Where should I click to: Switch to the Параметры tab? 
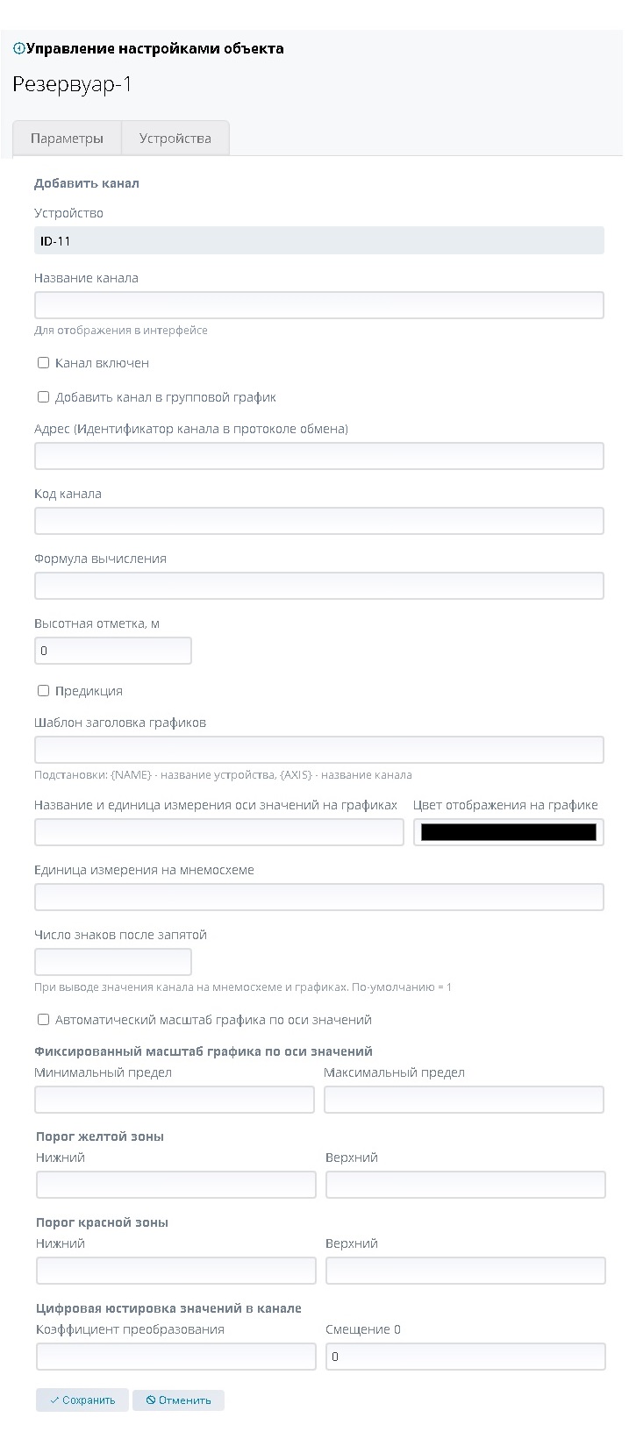tap(67, 139)
